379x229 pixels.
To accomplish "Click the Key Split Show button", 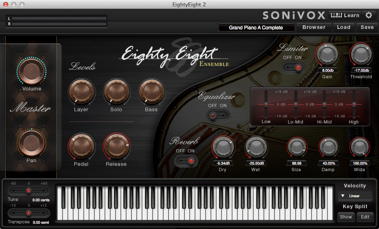I will point(346,217).
